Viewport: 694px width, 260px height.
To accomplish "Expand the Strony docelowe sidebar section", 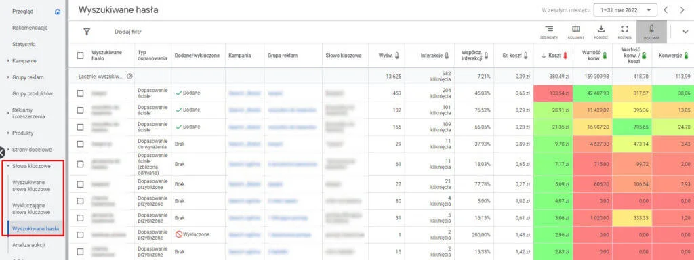I will pos(8,150).
